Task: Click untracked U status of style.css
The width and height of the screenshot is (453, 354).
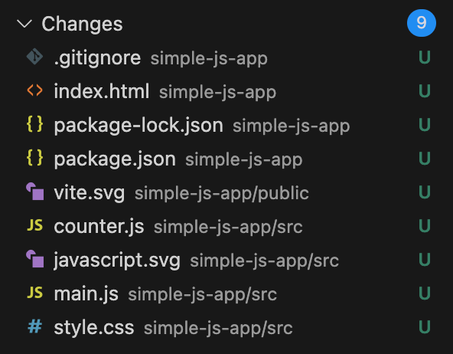Action: point(425,327)
